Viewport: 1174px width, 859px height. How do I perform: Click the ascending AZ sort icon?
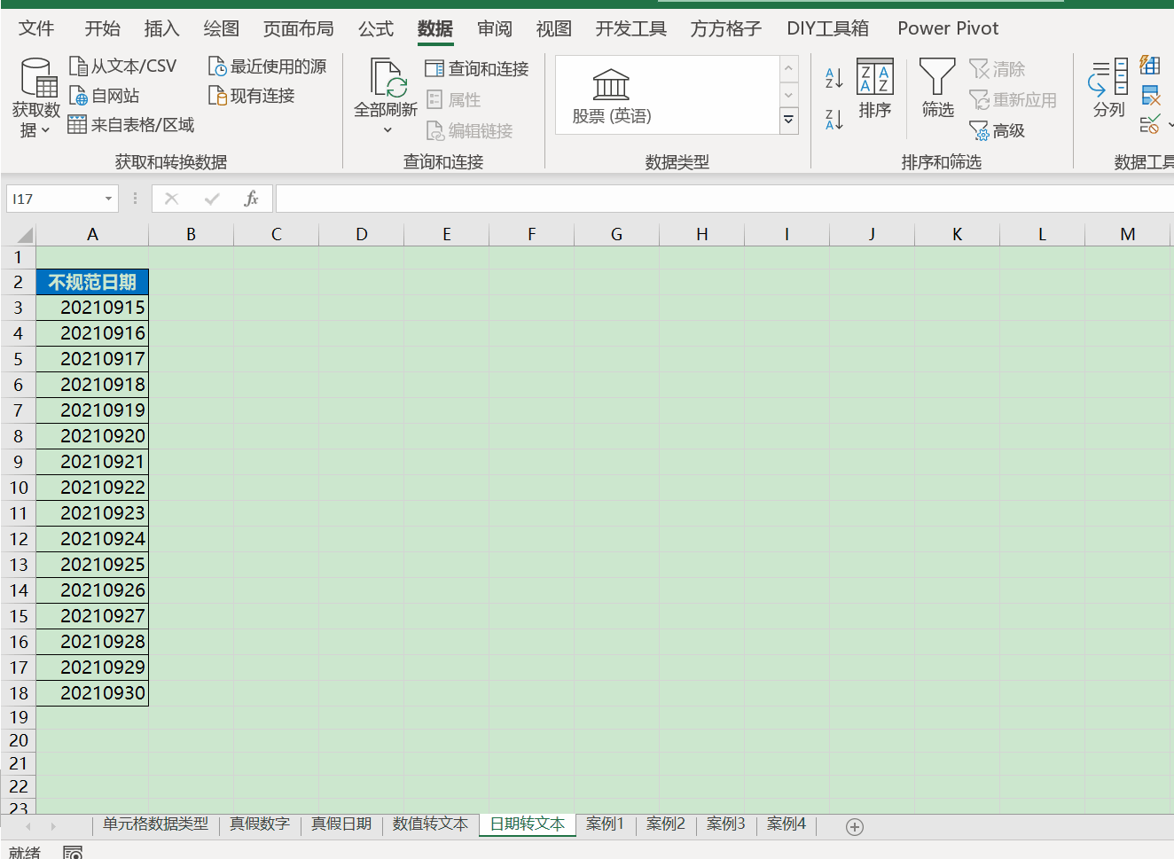pos(833,78)
